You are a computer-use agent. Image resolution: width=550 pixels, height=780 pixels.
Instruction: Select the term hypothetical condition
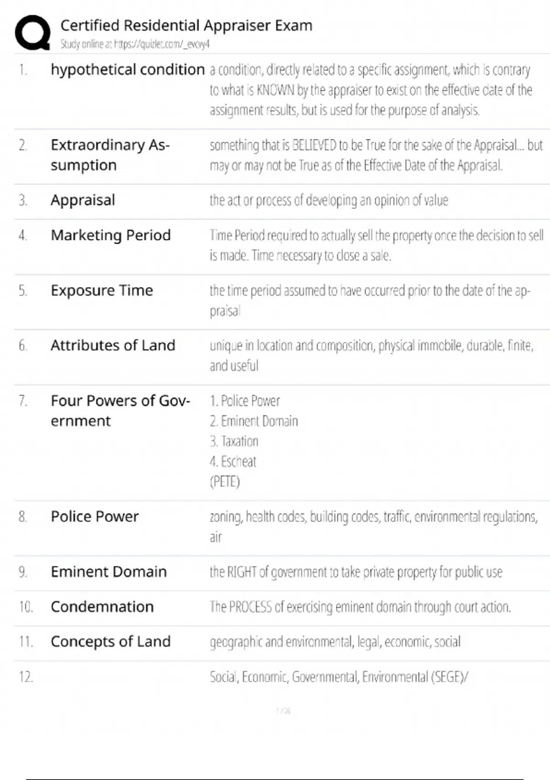pos(127,70)
